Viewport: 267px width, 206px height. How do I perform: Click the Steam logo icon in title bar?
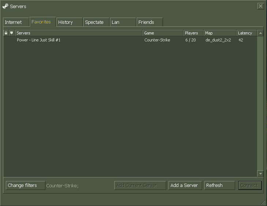[5, 6]
